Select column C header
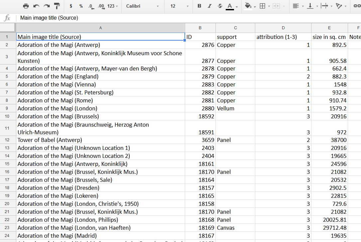 coord(235,28)
